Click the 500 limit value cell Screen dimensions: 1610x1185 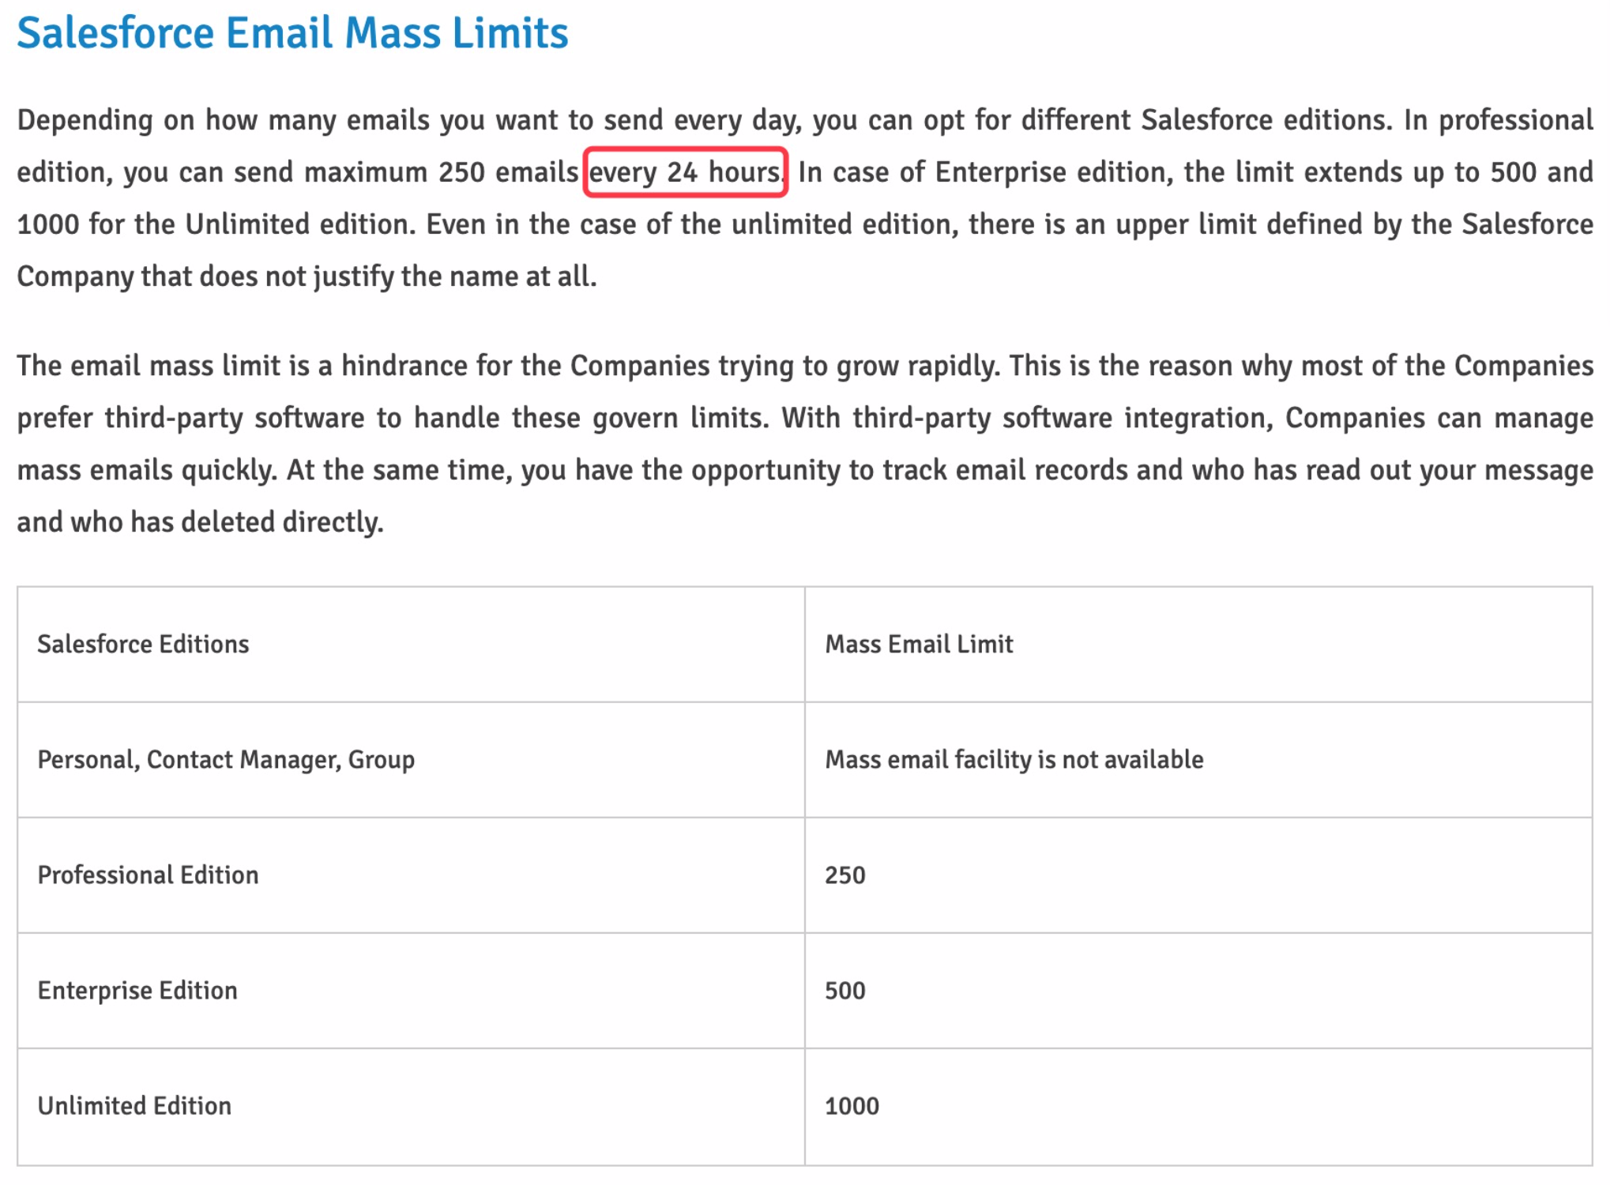(x=844, y=990)
